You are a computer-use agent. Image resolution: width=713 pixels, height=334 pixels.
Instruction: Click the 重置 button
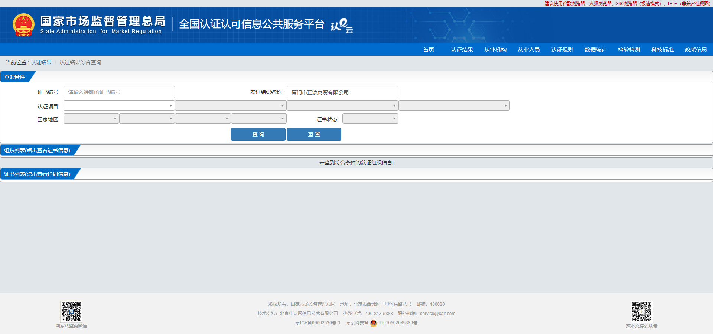click(314, 134)
